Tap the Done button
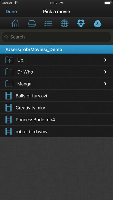 [x=11, y=11]
